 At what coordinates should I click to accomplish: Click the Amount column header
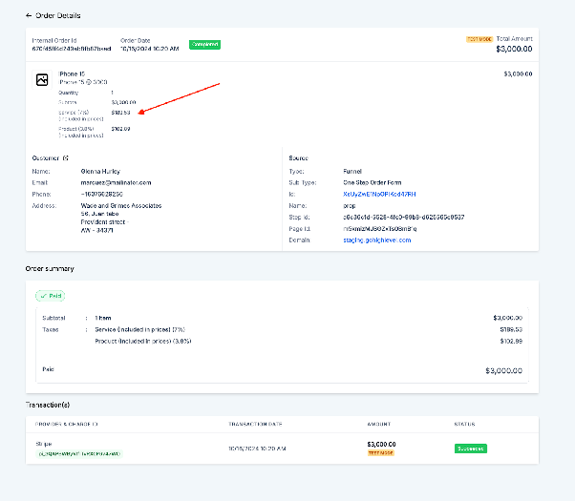[379, 424]
